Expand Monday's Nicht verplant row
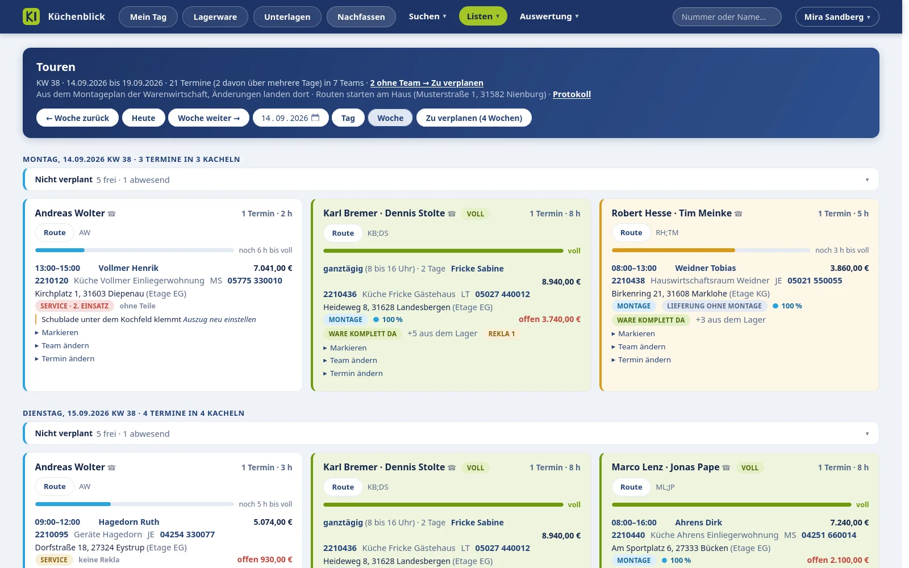The height and width of the screenshot is (568, 909). (x=451, y=179)
